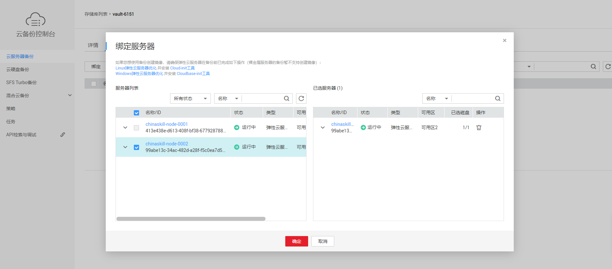Click the 已选磁盘 column header

click(x=460, y=112)
